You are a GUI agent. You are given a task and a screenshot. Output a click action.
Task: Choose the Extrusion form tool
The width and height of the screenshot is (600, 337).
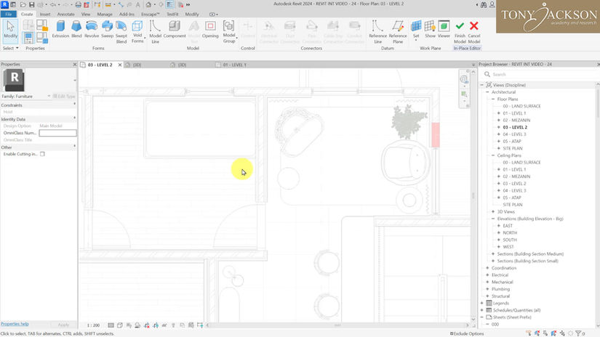click(60, 30)
